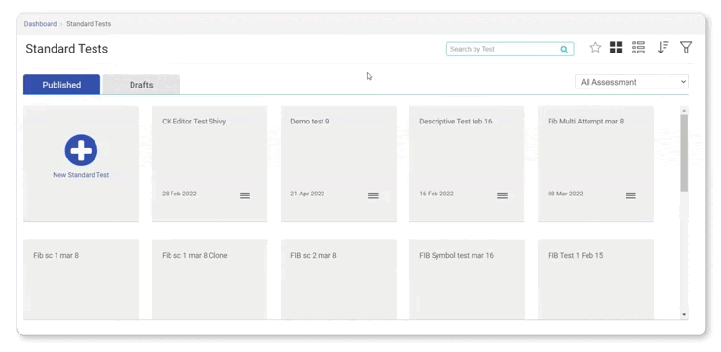This screenshot has height=352, width=721.
Task: Go to Dashboard breadcrumb link
Action: pyautogui.click(x=41, y=24)
